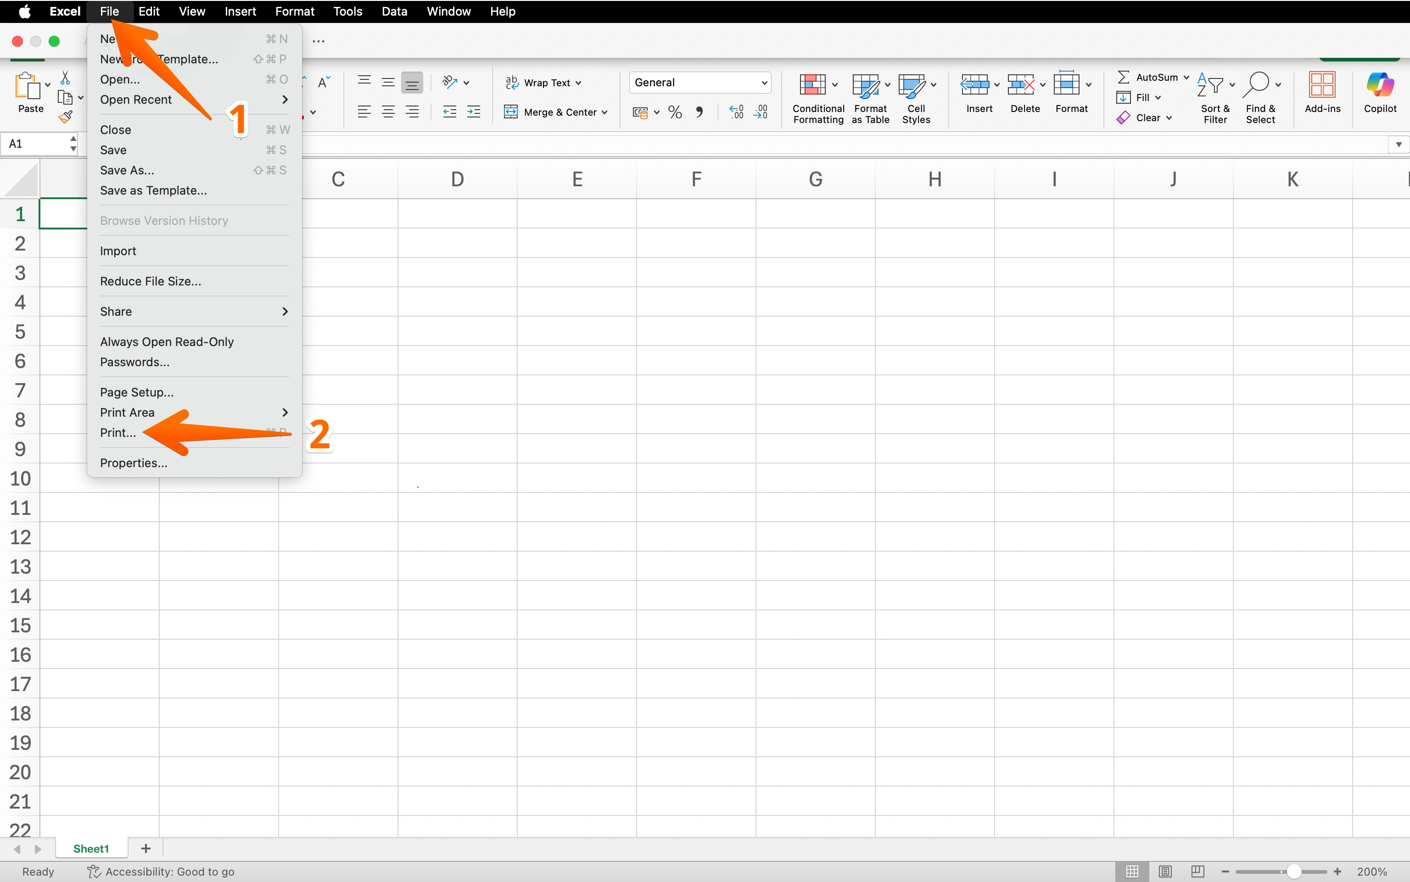Switch to Normal view in status bar
The image size is (1410, 882).
pos(1132,871)
